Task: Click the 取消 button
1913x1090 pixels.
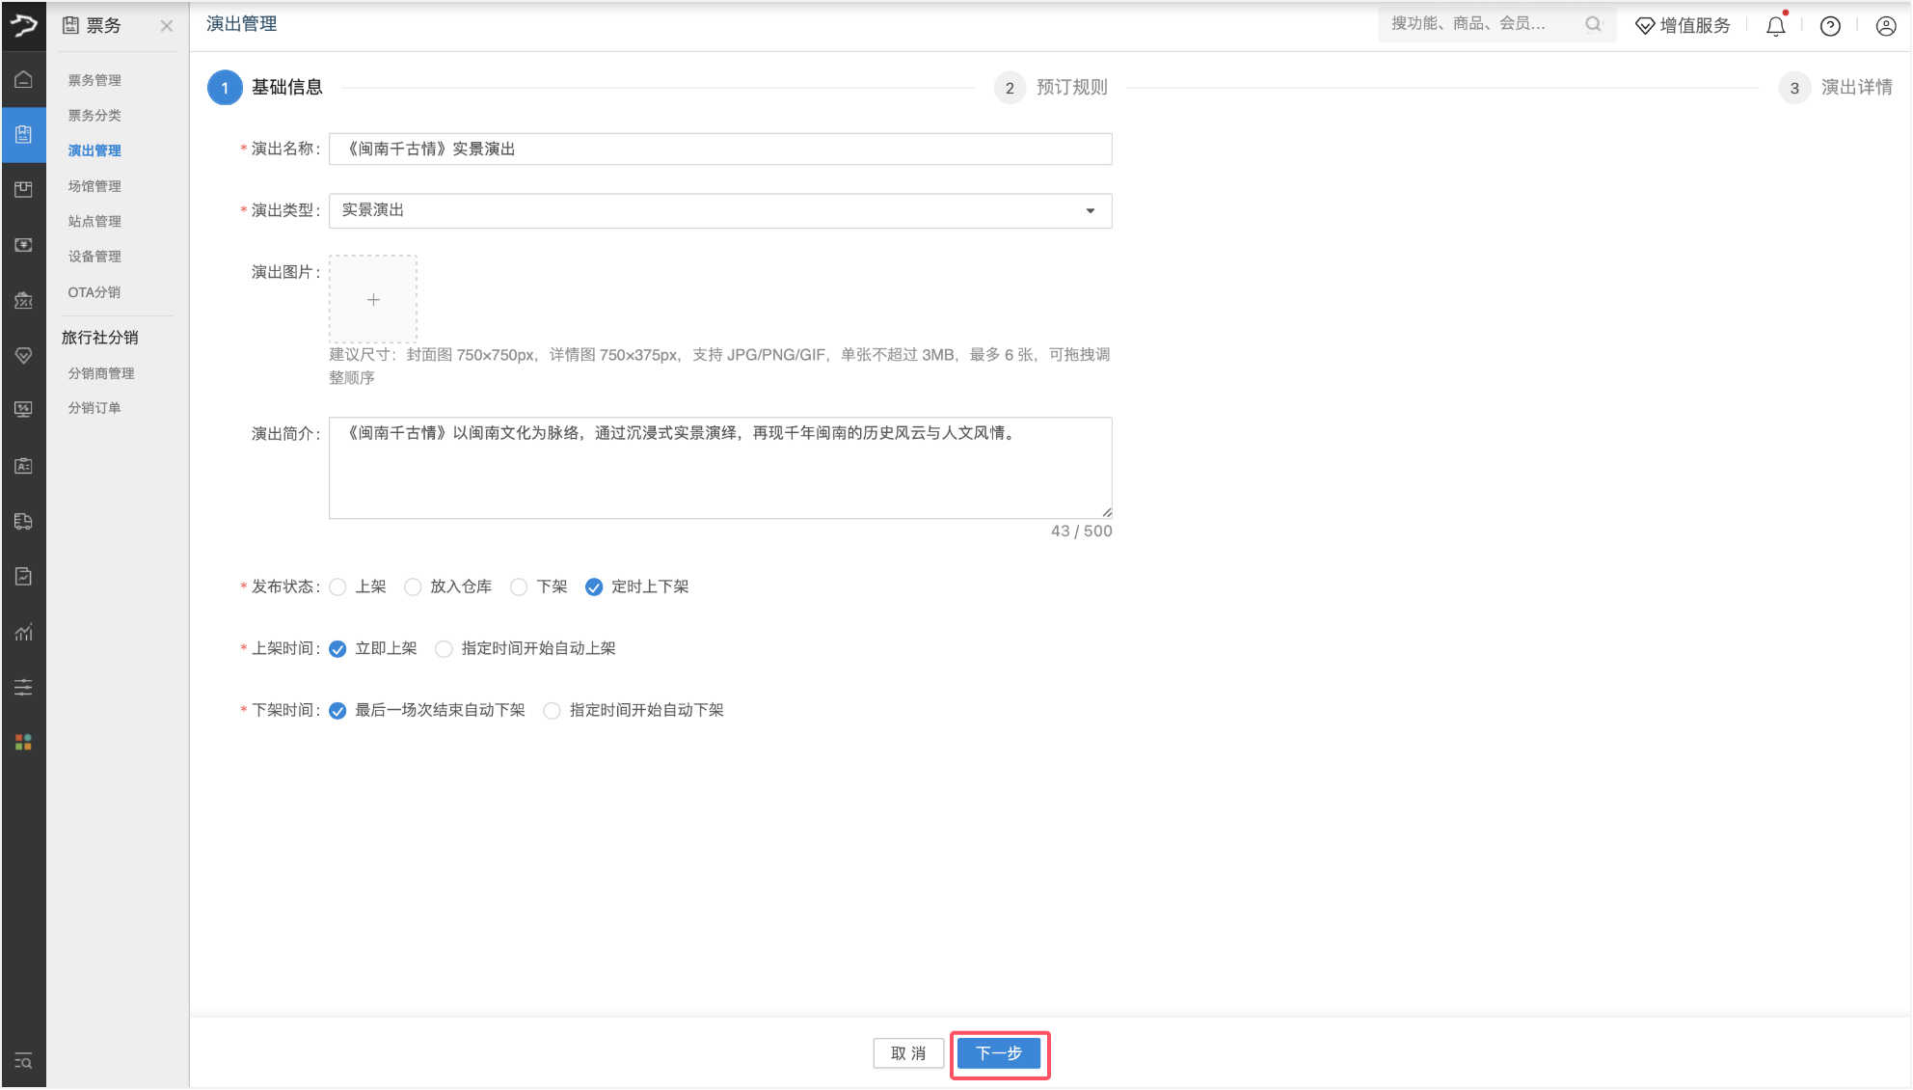Action: pos(907,1053)
